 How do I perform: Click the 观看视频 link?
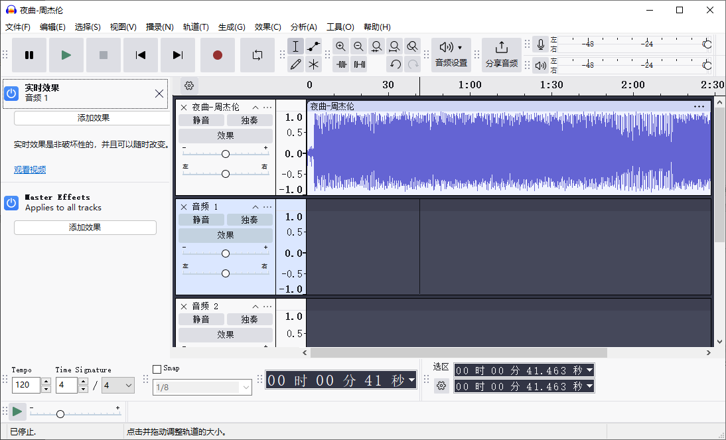(30, 170)
